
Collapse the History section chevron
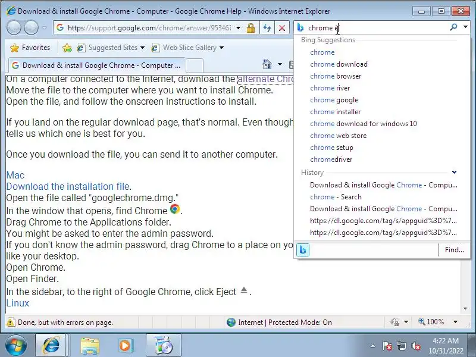click(x=454, y=172)
